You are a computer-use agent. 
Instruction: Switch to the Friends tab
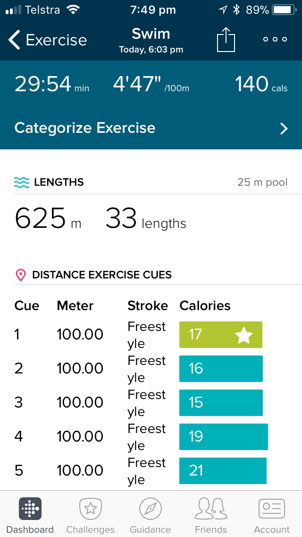pos(211,515)
